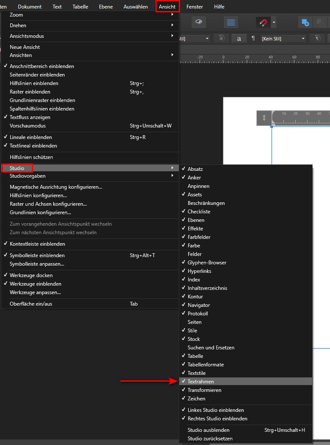
Task: Enable Grundlinienraster einblenden
Action: pyautogui.click(x=90, y=100)
